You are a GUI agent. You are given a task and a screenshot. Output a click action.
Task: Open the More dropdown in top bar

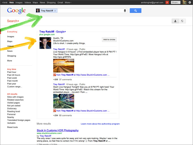[x=68, y=3]
